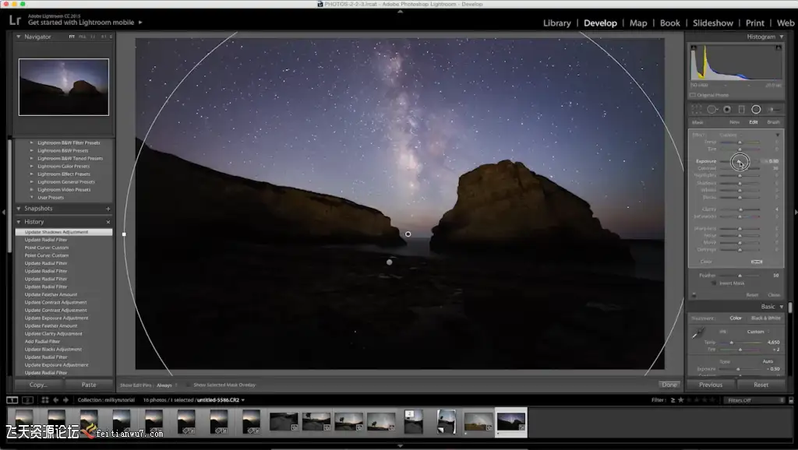The image size is (798, 450).
Task: Click the Copy... button
Action: 38,385
